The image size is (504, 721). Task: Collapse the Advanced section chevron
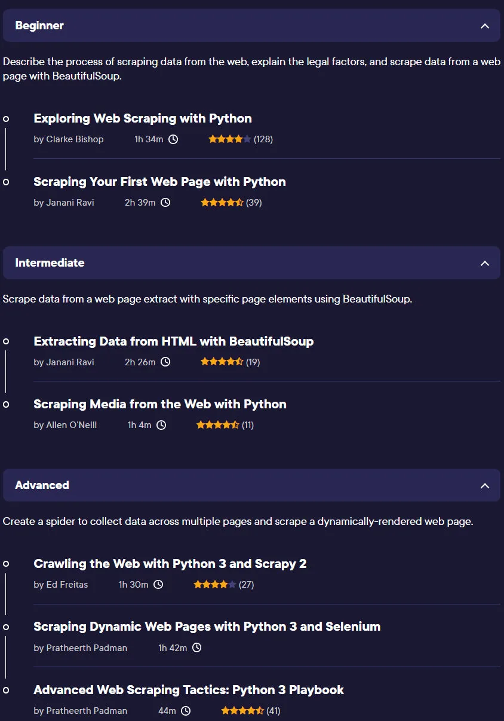click(x=485, y=485)
